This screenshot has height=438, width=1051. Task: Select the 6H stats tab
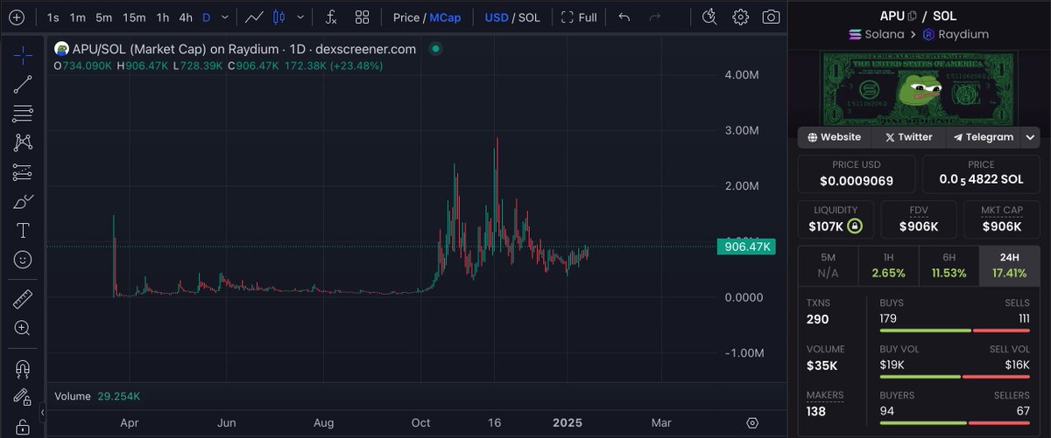949,266
